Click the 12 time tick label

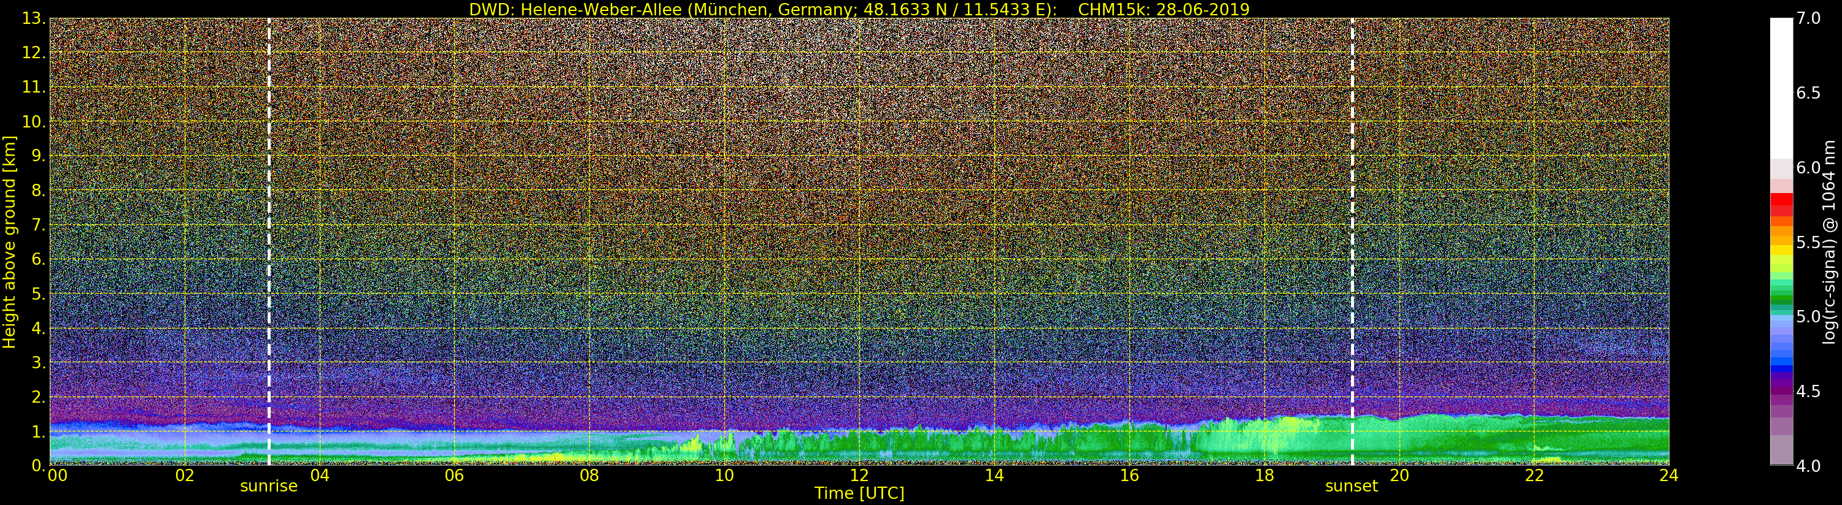click(859, 475)
